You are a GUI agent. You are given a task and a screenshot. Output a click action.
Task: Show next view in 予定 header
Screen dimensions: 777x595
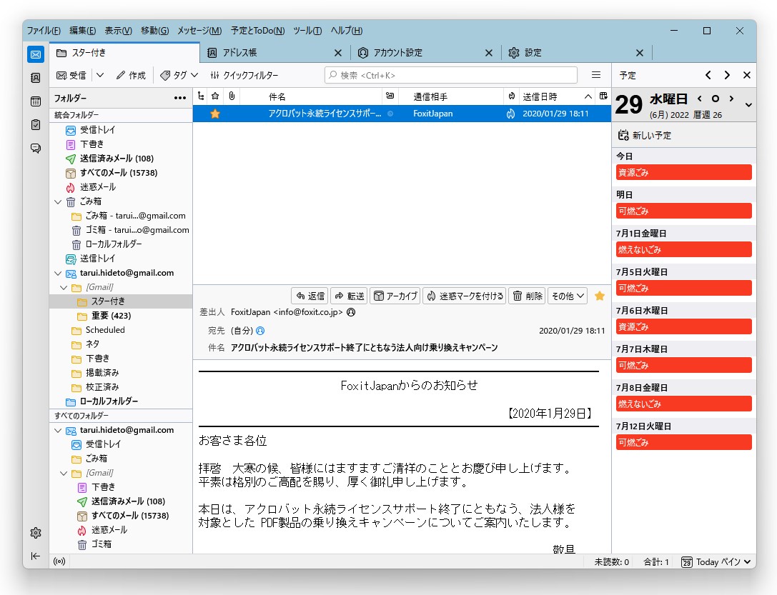[727, 75]
